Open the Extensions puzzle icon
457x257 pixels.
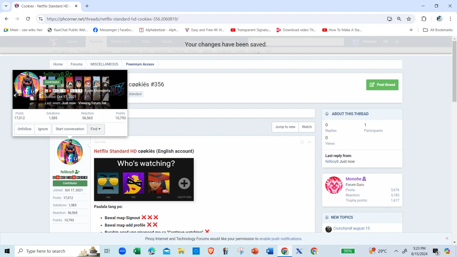424,19
